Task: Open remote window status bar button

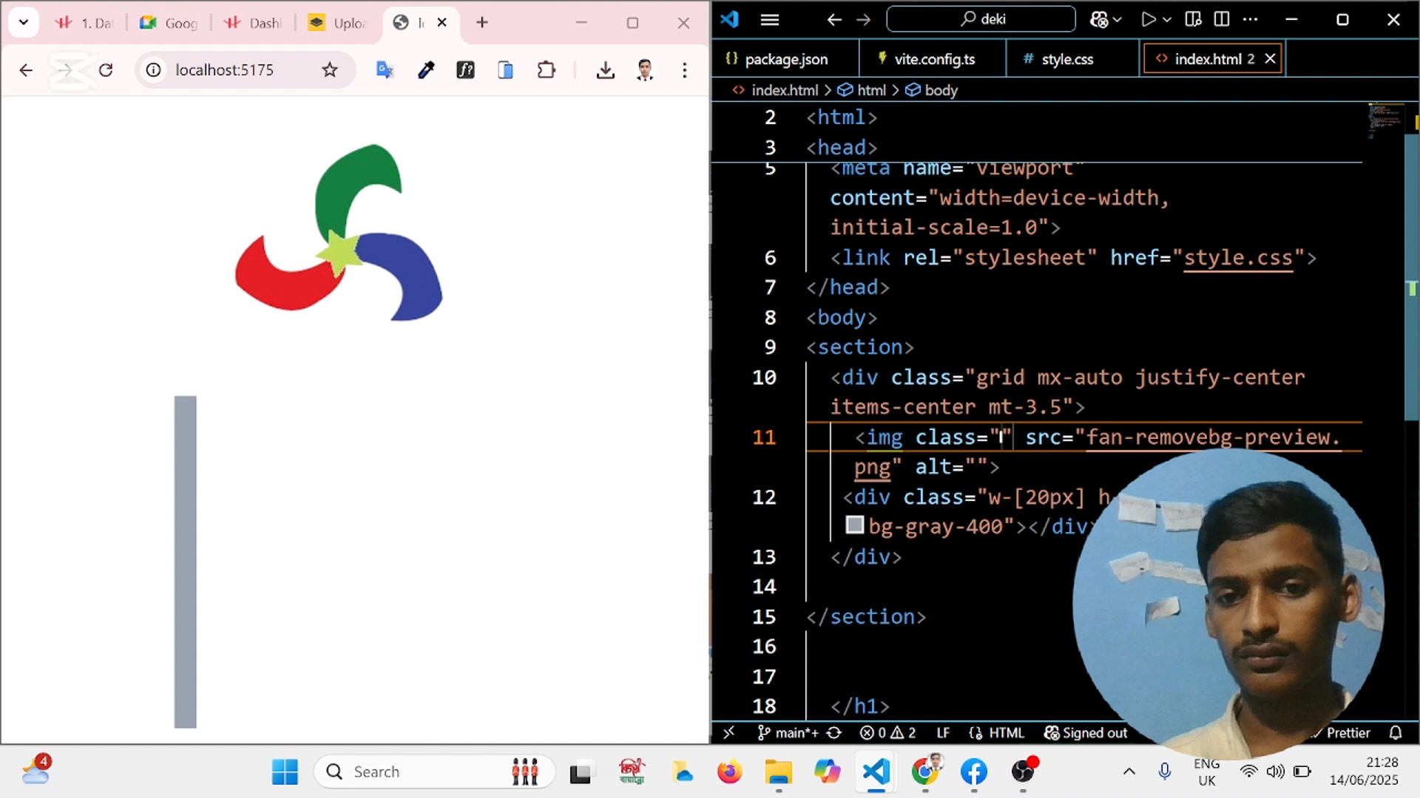Action: [x=729, y=733]
